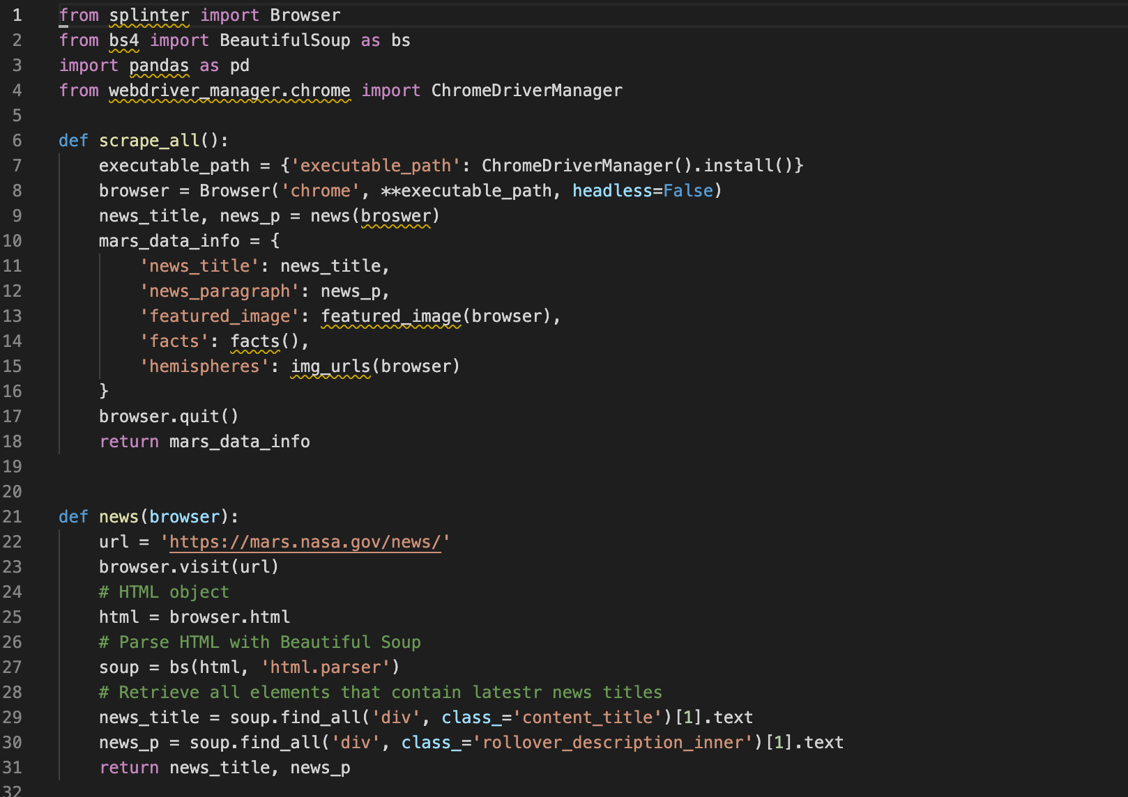The height and width of the screenshot is (797, 1128).
Task: Click the underlined 'splinter' import name
Action: [148, 15]
